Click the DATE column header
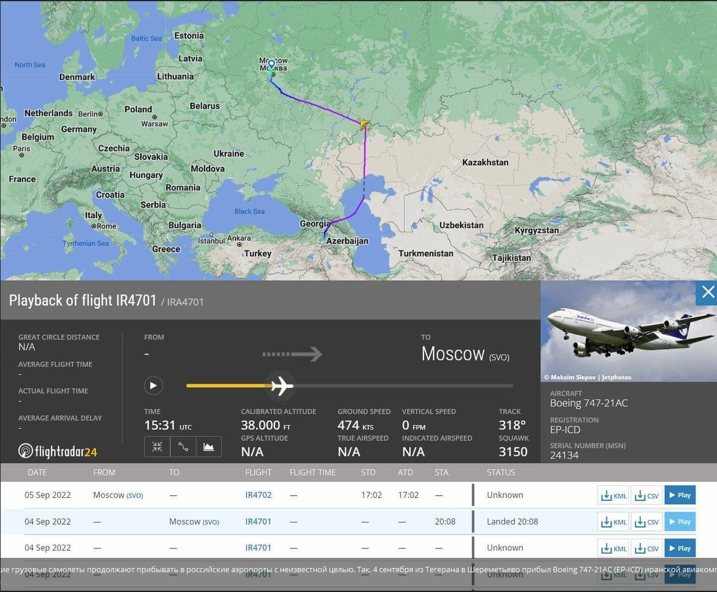Screen dimensions: 717x592 (x=38, y=472)
